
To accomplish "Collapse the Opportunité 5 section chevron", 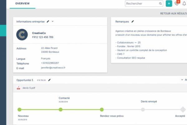I will pyautogui.click(x=182, y=80).
